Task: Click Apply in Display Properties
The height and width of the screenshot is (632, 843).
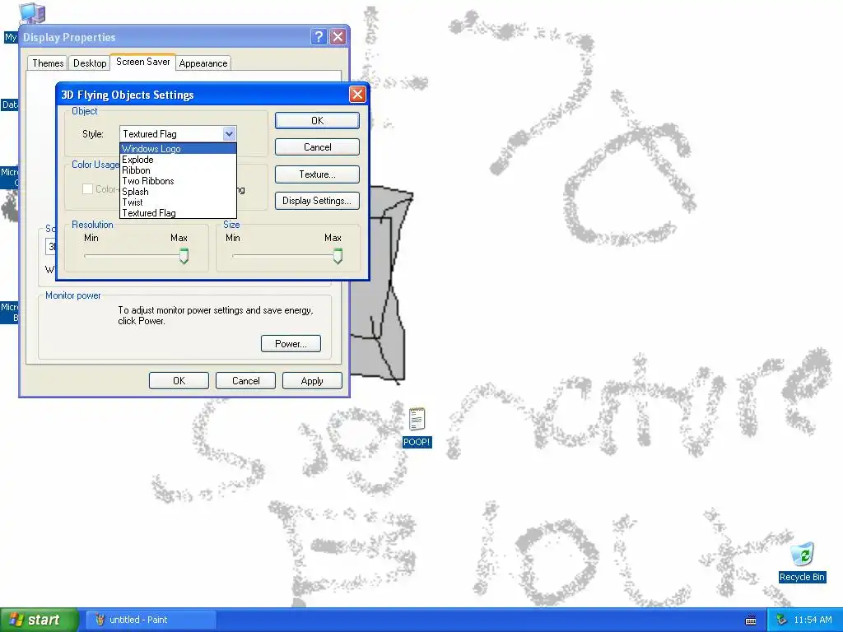Action: (x=312, y=380)
